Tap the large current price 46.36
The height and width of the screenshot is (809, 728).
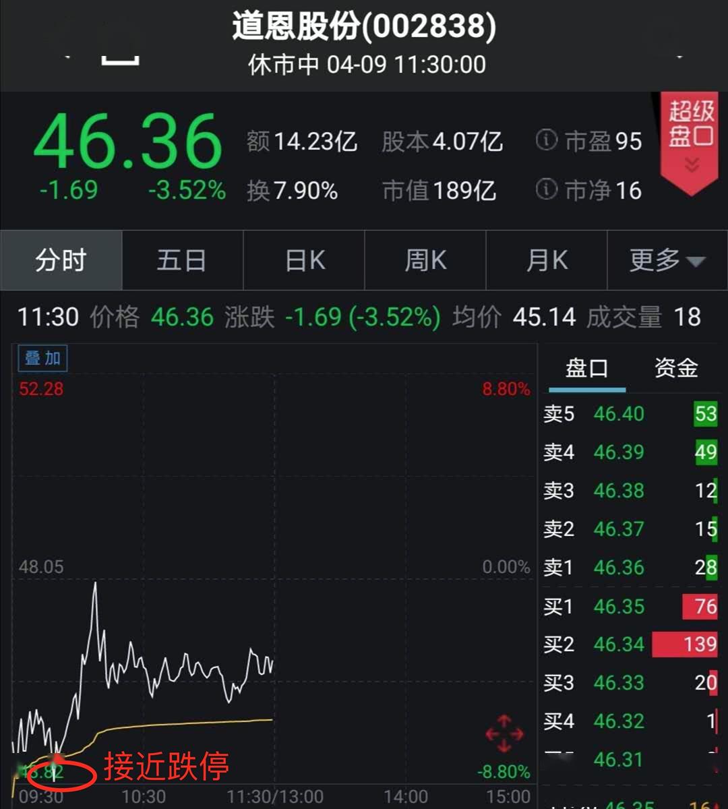[128, 142]
